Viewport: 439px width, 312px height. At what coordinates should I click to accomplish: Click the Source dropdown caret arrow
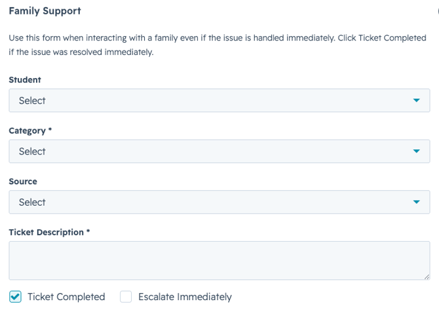[x=416, y=202]
